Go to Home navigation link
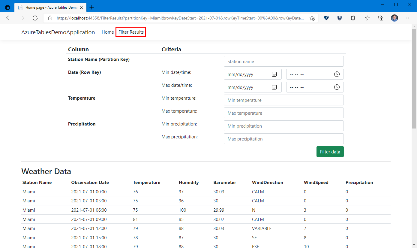Screen dimensions: 417x248 (108, 32)
